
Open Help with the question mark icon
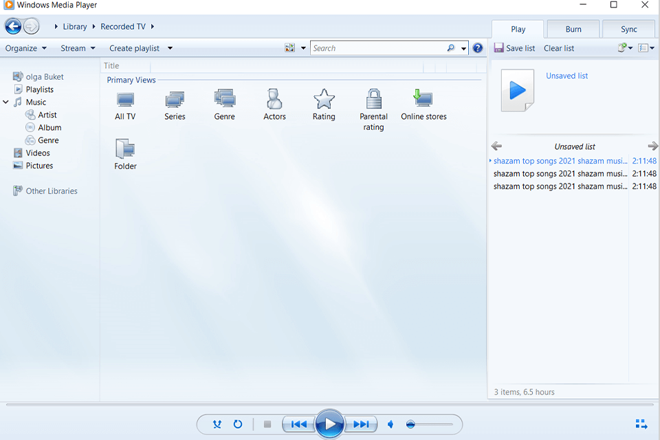click(477, 48)
